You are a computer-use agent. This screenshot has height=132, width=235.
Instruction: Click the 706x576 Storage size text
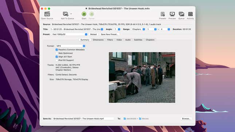tap(72, 80)
